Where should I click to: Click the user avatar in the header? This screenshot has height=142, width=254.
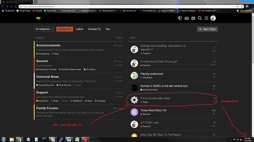(213, 18)
